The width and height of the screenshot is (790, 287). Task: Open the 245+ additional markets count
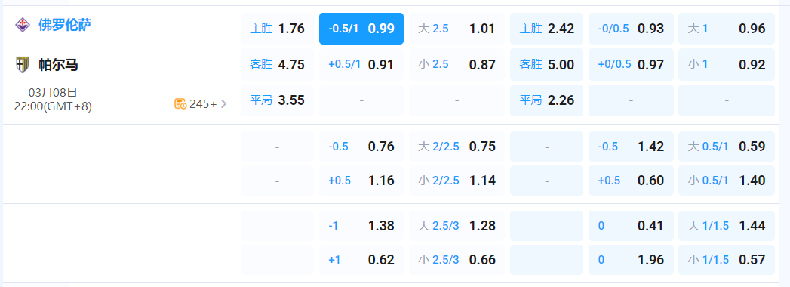(203, 104)
